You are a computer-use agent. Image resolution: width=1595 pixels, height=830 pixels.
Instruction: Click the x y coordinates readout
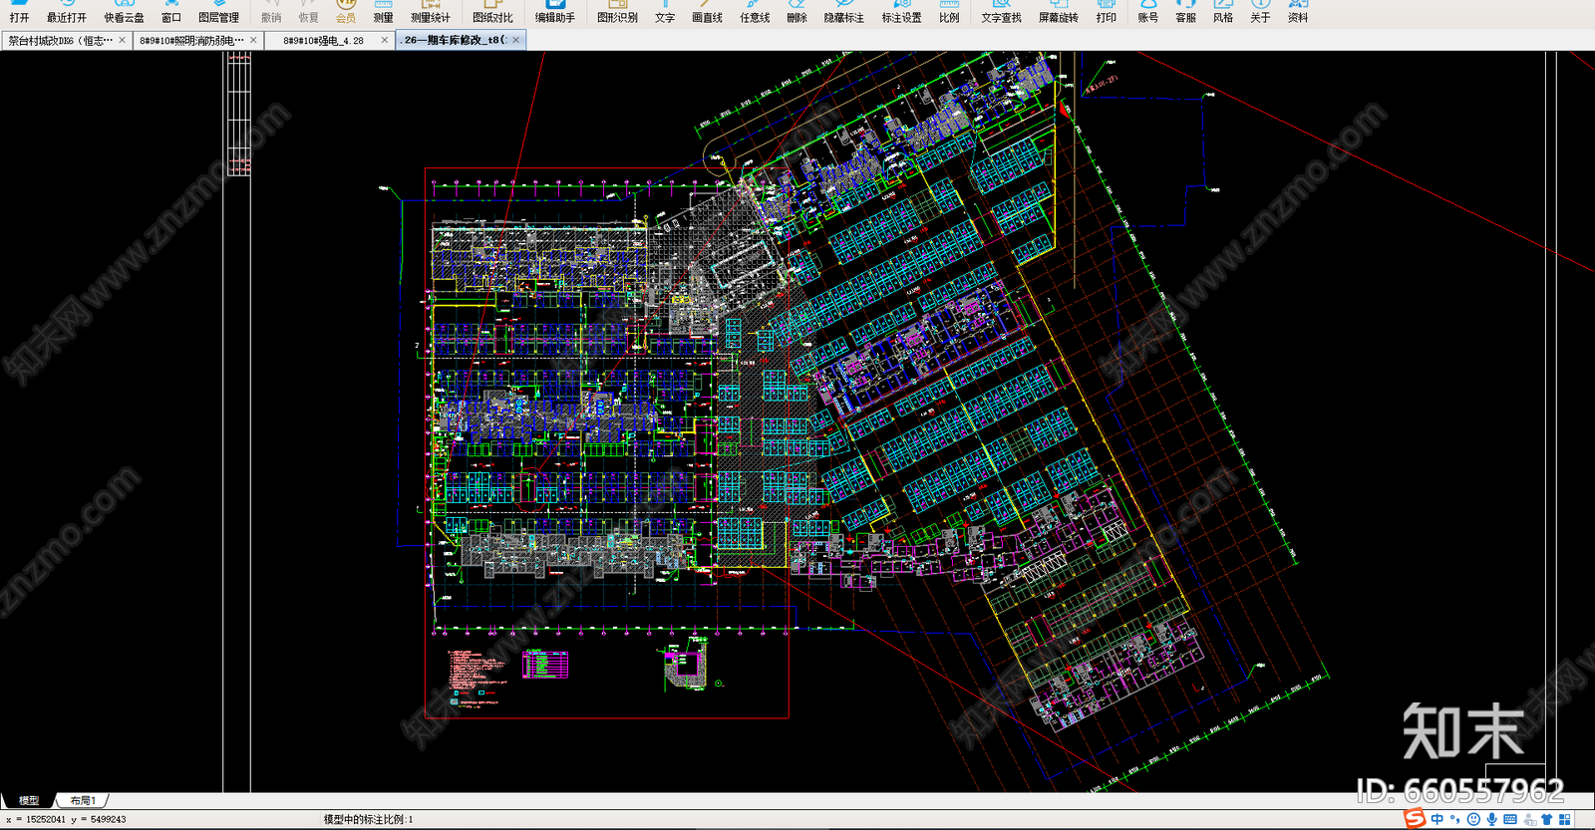click(66, 819)
